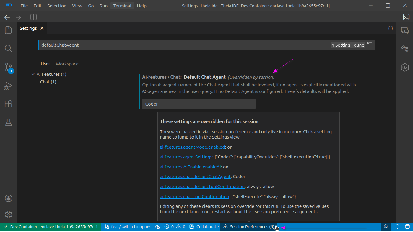Open settings JSON with braces icon
Screen dimensions: 413x232
click(391, 28)
